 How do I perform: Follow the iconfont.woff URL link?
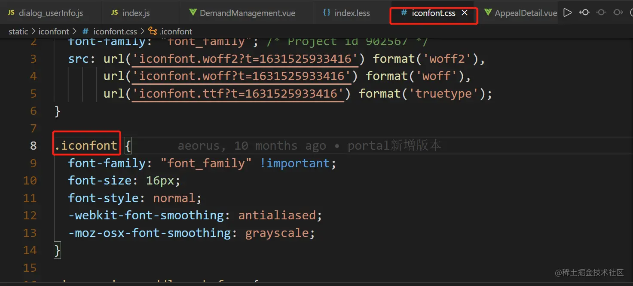click(242, 76)
